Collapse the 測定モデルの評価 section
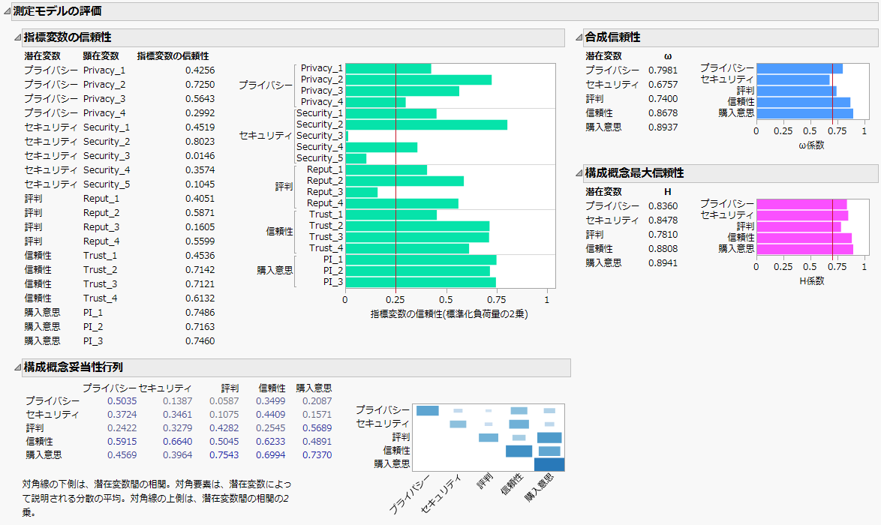Screen dimensions: 881x525 click(x=6, y=12)
